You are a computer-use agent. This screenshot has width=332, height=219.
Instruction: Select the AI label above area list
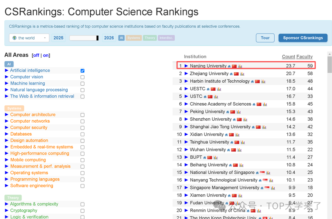tap(9, 64)
